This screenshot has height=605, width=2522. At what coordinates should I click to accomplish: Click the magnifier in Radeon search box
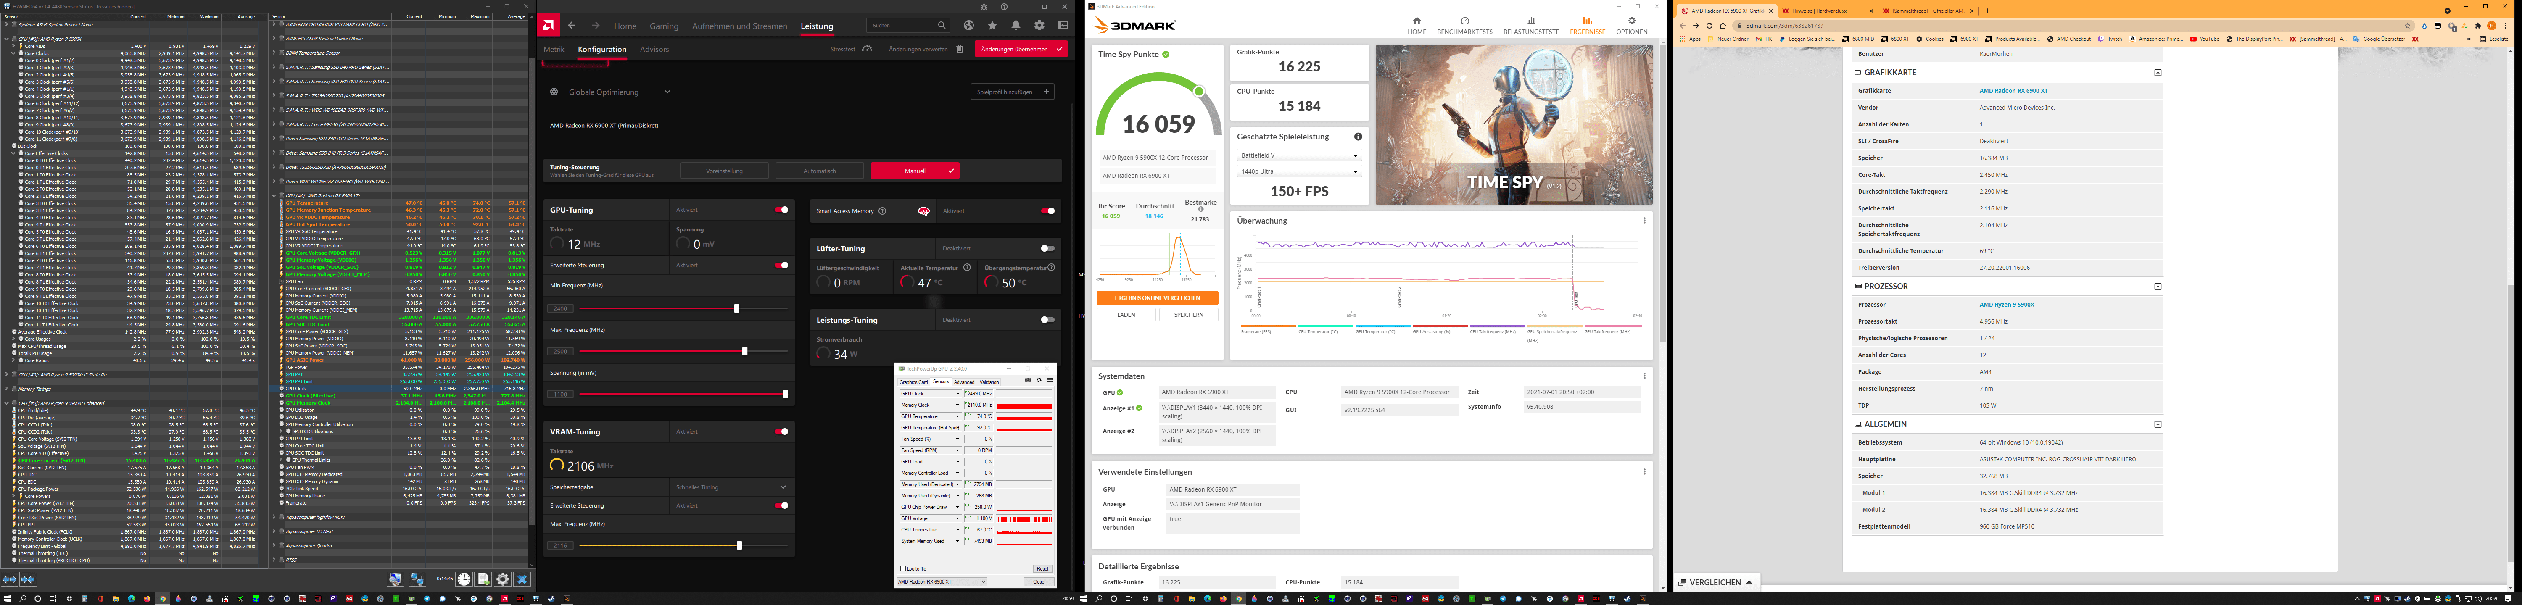(942, 26)
